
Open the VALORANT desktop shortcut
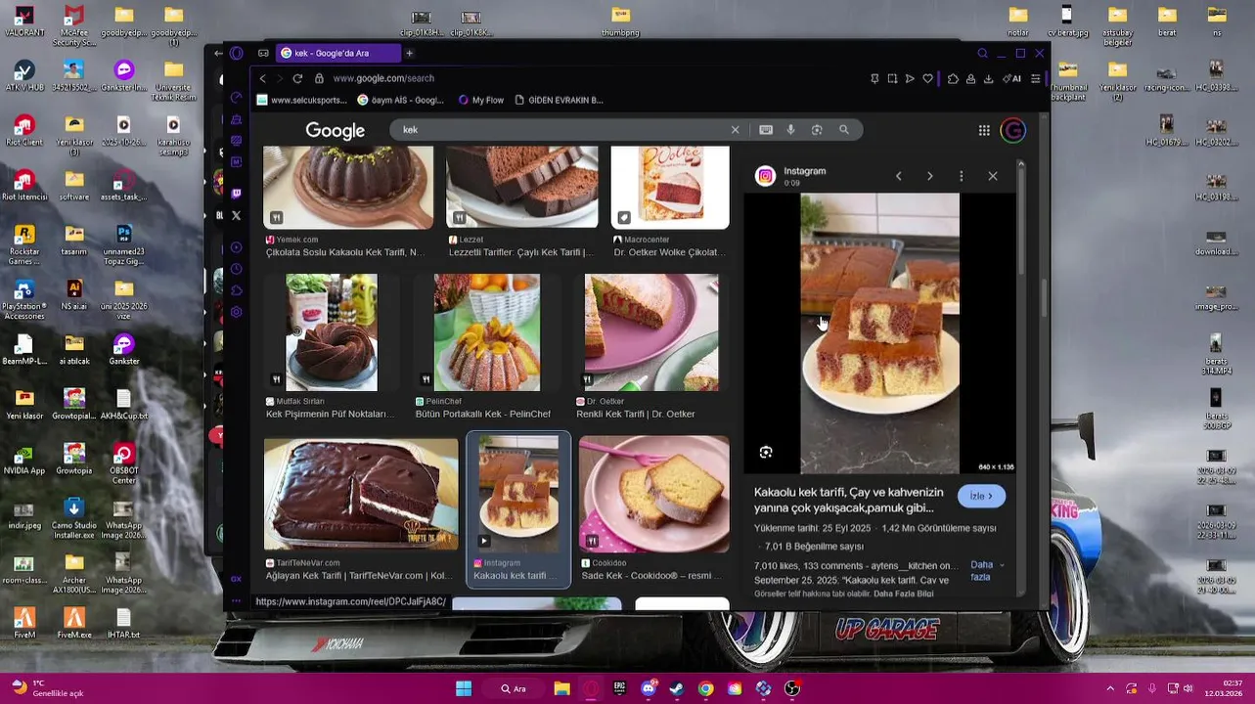[23, 22]
